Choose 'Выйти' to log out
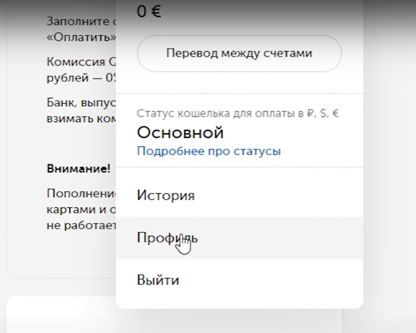 pyautogui.click(x=239, y=280)
